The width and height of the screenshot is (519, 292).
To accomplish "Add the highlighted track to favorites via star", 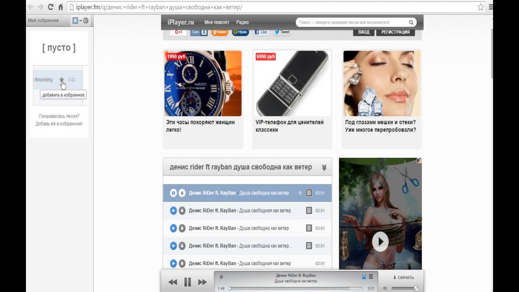I will pyautogui.click(x=300, y=193).
